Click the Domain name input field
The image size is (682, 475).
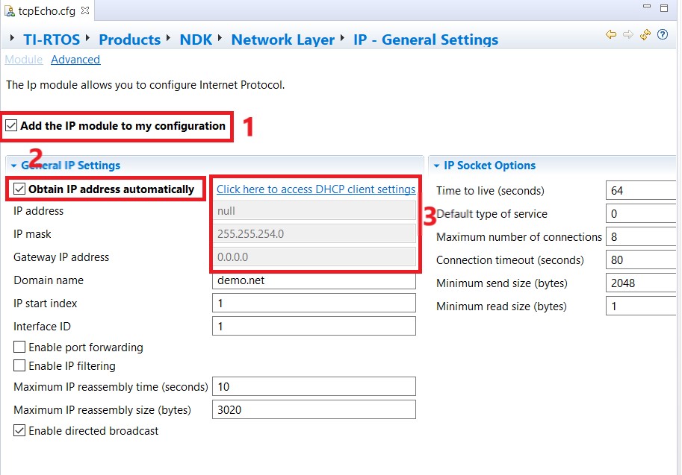click(x=314, y=280)
